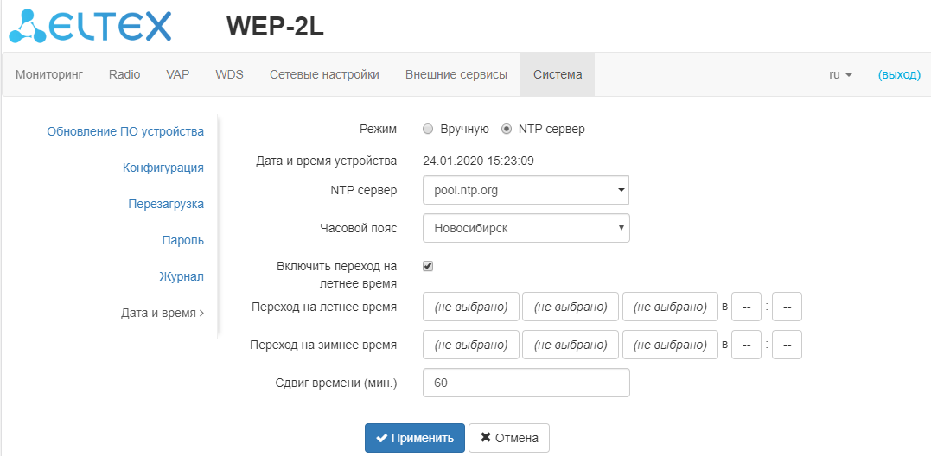Viewport: 931px width, 456px height.
Task: Switch to the Мониторинг tab
Action: (x=49, y=74)
